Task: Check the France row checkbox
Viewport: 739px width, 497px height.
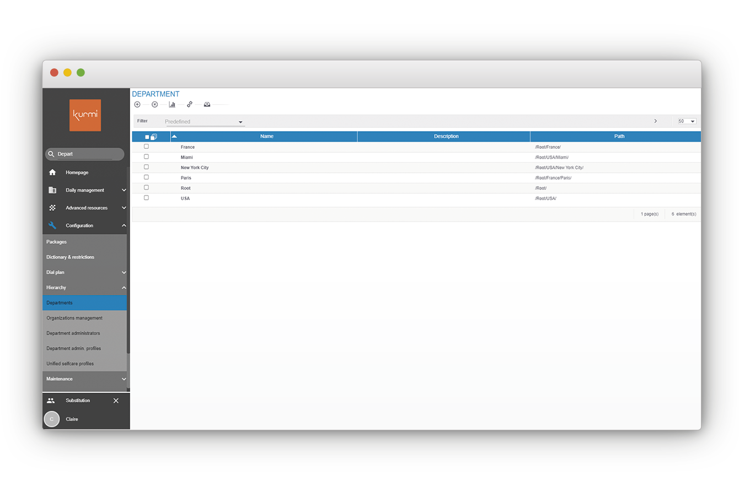Action: tap(146, 147)
